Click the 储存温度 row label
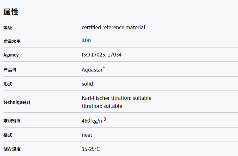Screen dimensions: 238x156 click(x=12, y=149)
